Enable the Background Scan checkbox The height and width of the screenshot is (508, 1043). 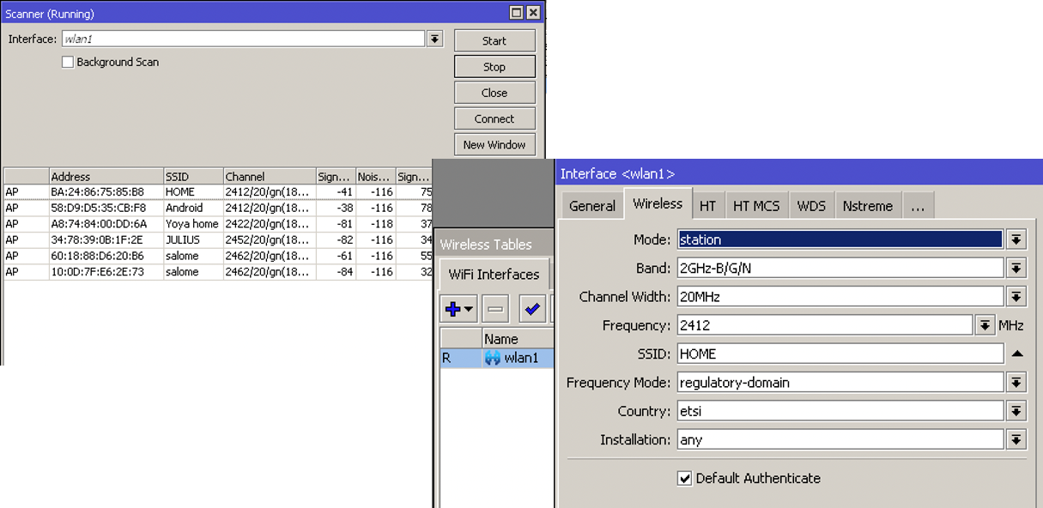click(x=68, y=62)
